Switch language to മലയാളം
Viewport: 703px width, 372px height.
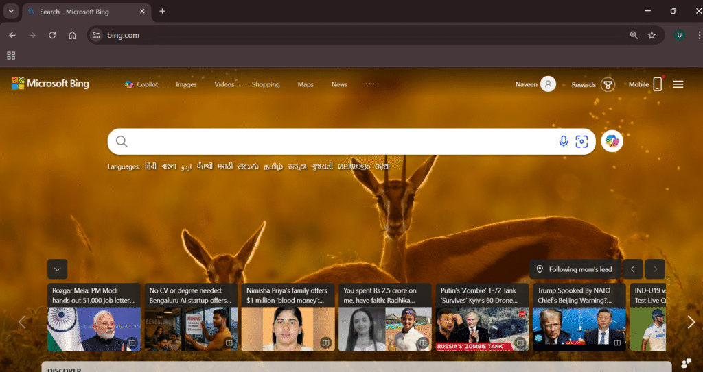354,166
